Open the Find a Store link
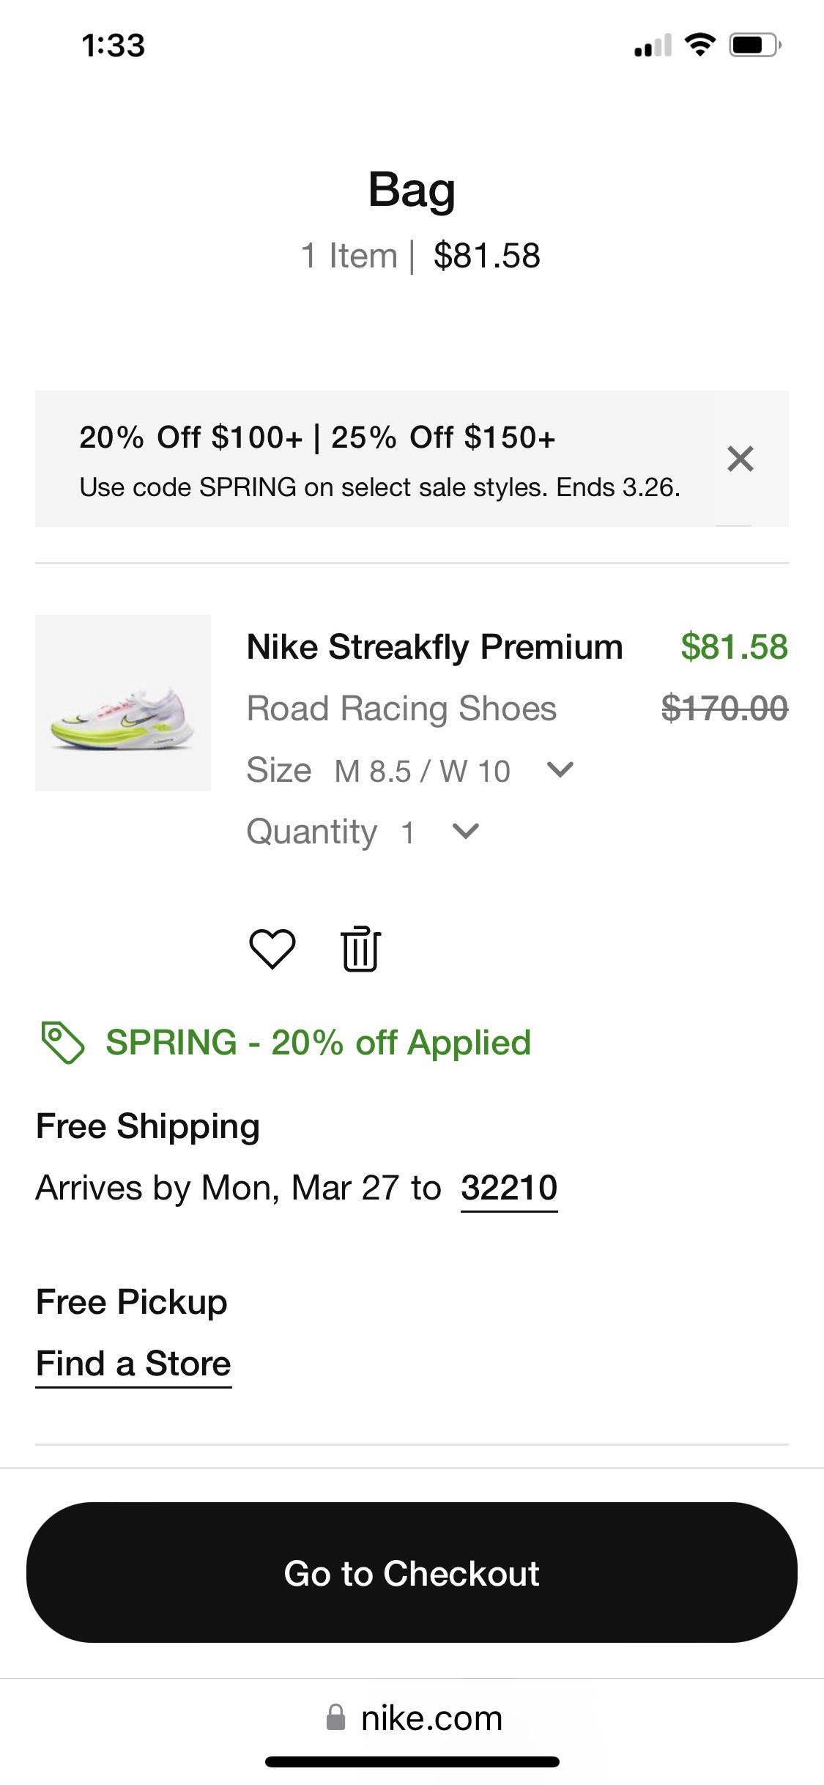 tap(133, 1364)
